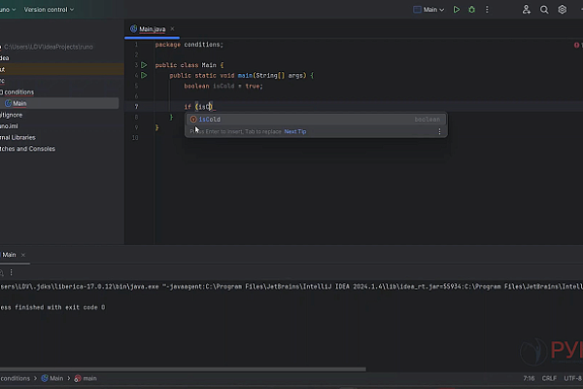Select the .iml file in project tree

click(9, 126)
